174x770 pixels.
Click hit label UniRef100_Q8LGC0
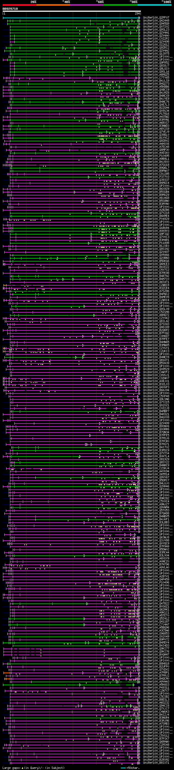[156, 69]
